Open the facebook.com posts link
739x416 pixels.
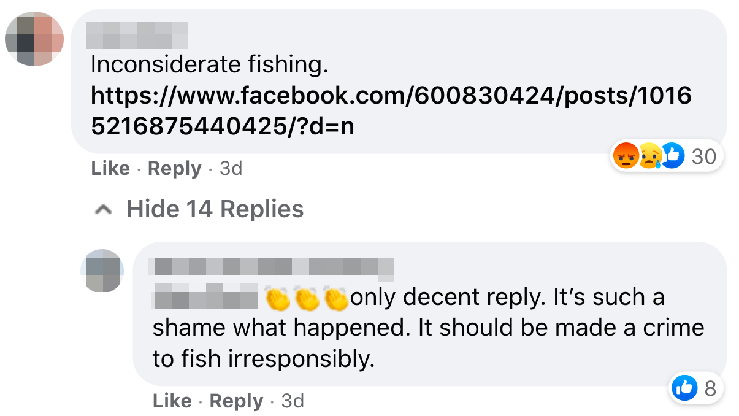coord(391,110)
